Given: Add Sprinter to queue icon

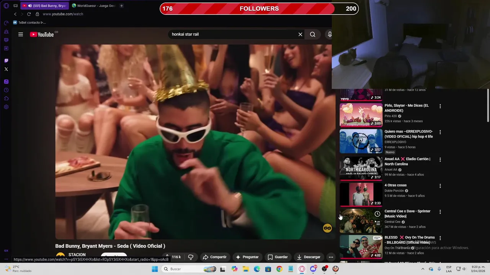Looking at the screenshot, I should point(377,223).
